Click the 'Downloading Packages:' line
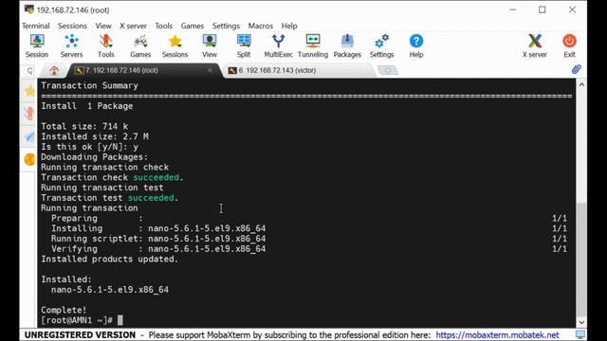This screenshot has width=607, height=341. (95, 157)
